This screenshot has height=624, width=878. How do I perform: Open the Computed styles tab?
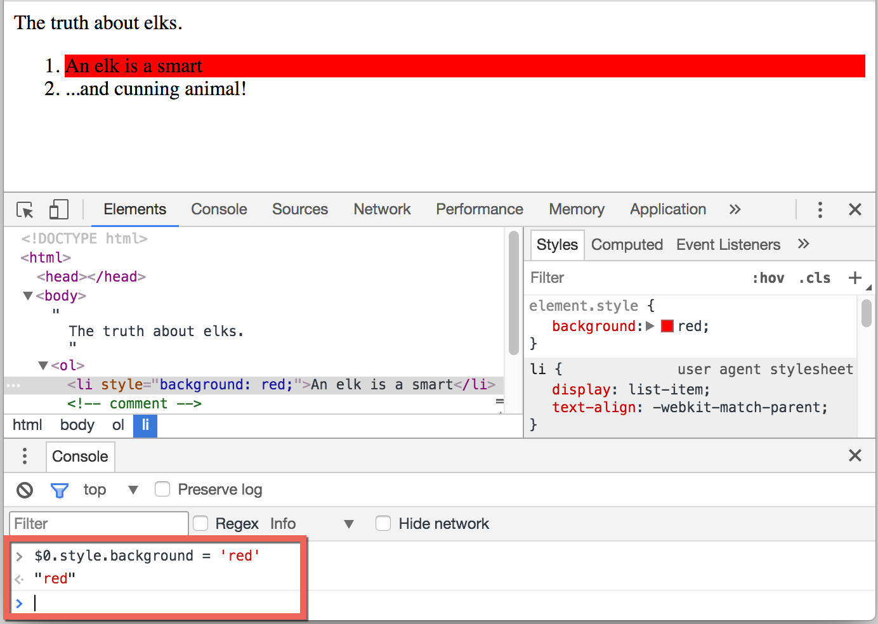tap(627, 245)
